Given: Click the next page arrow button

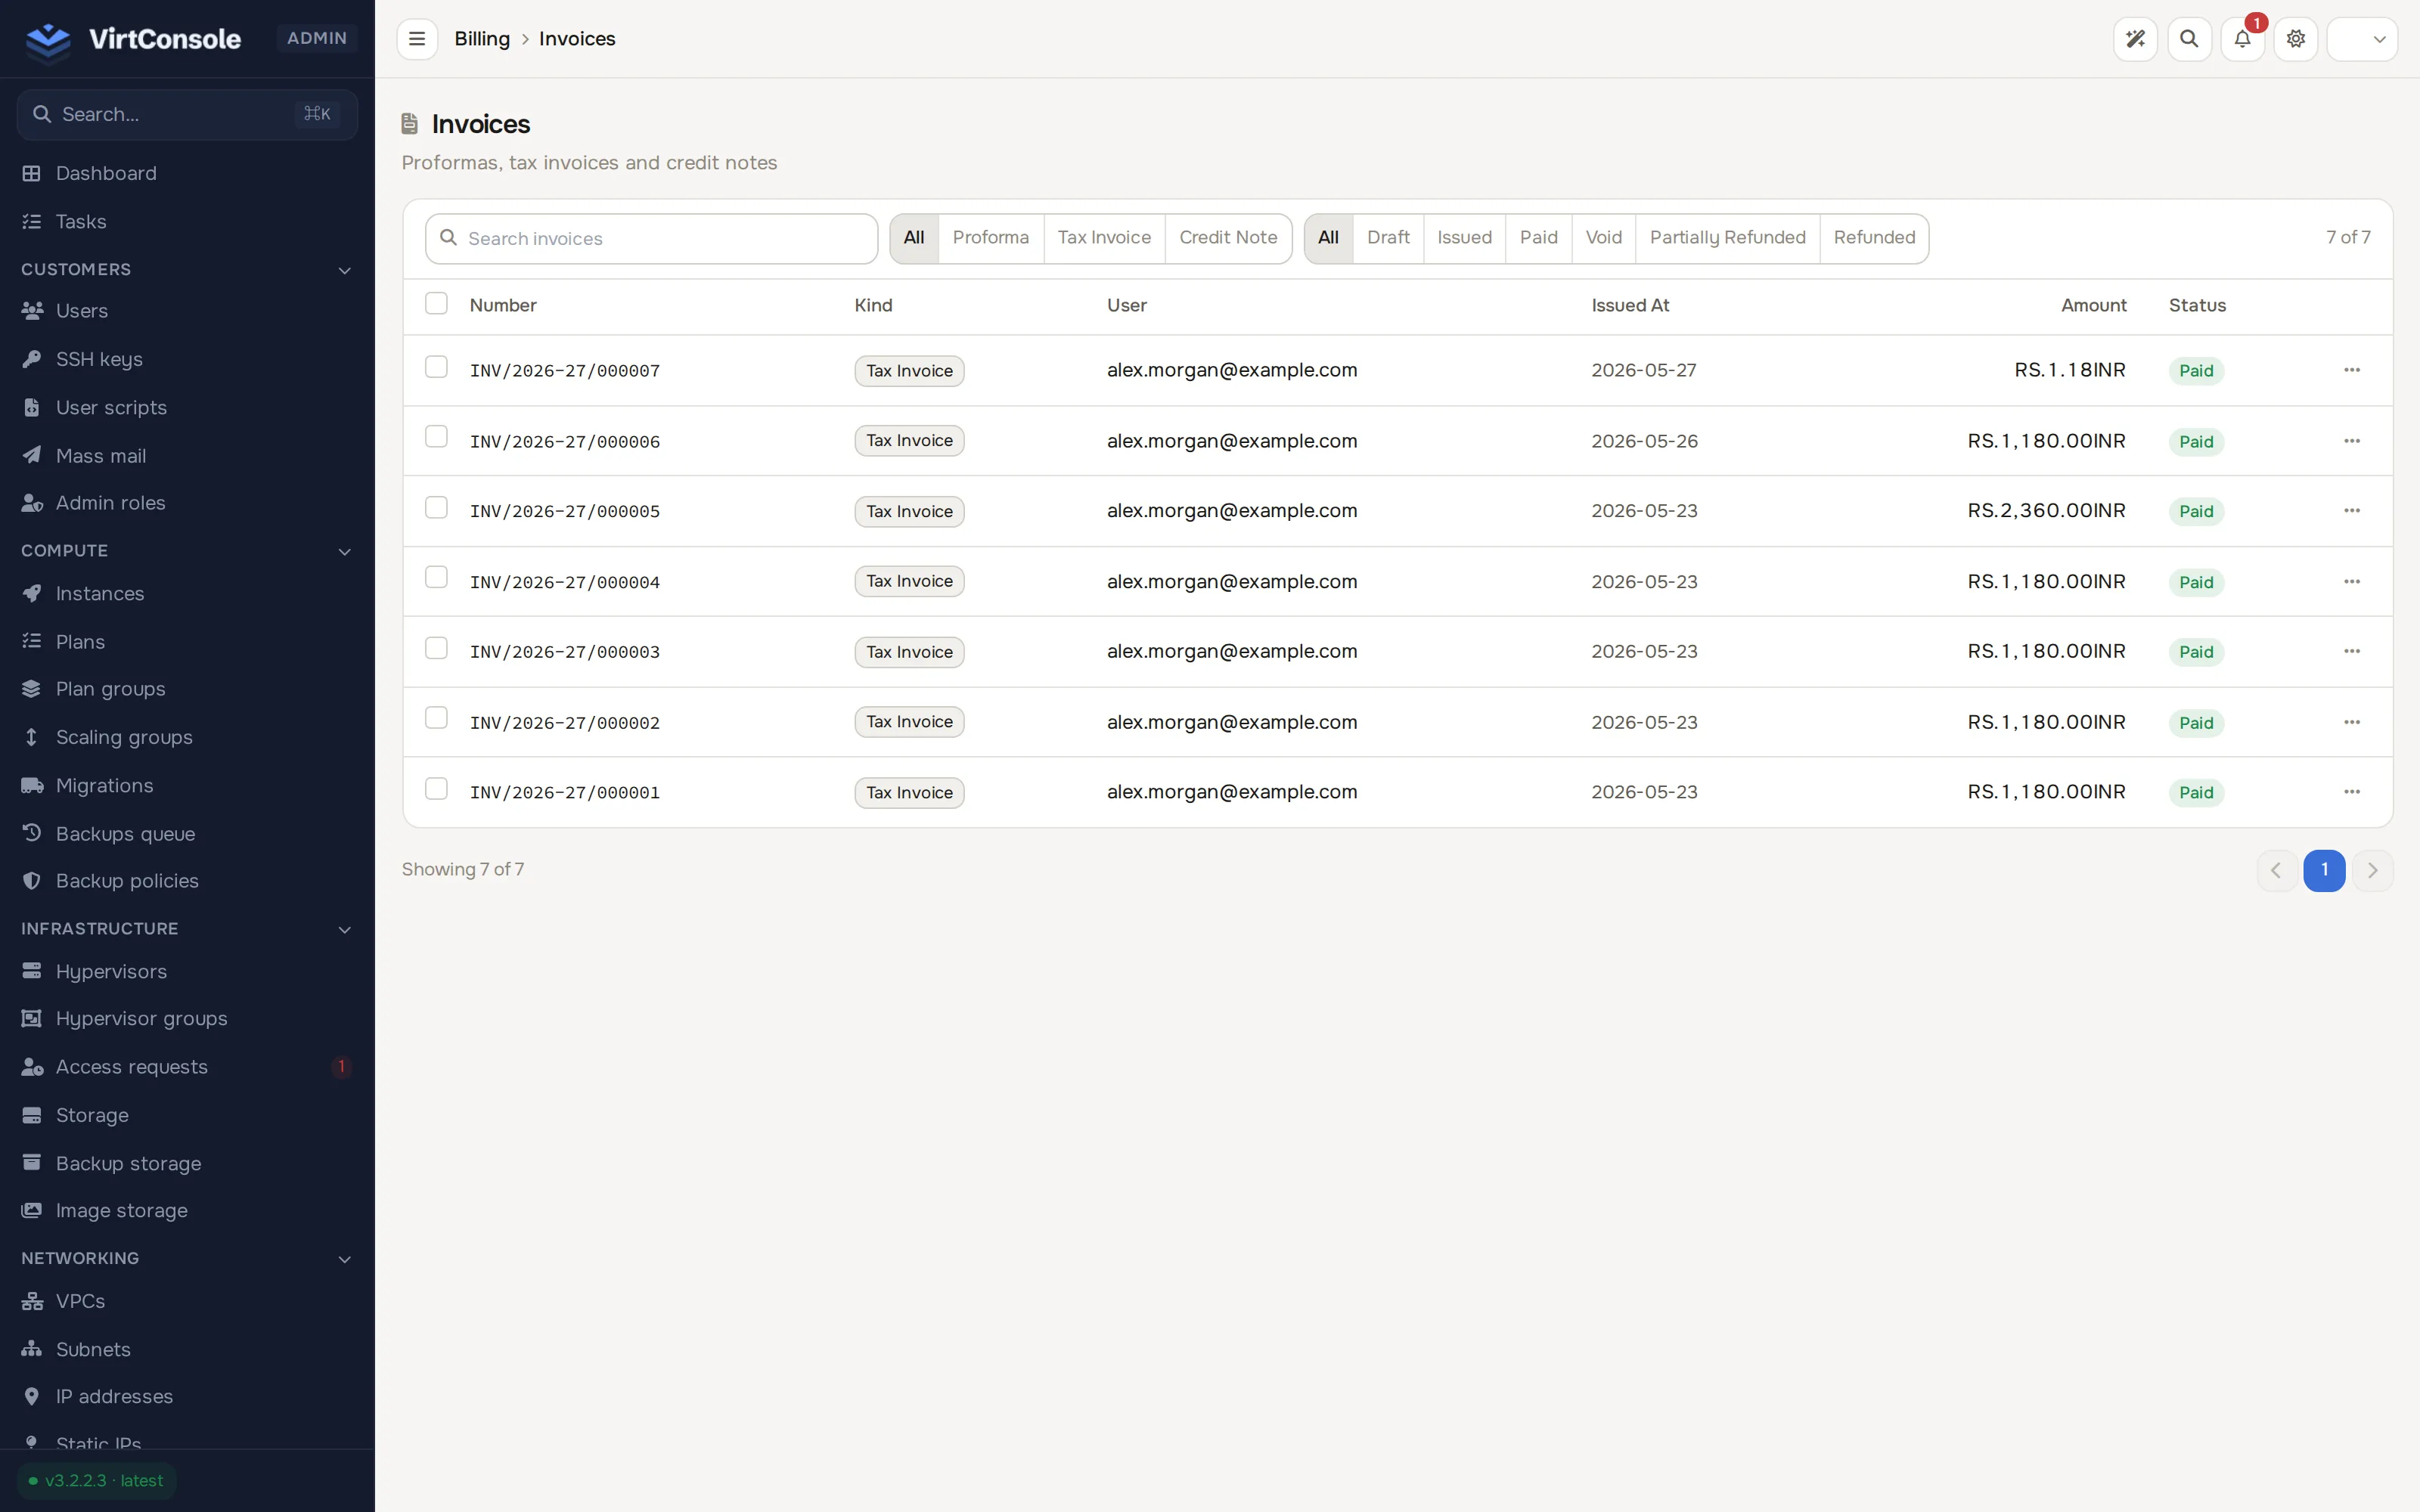Looking at the screenshot, I should pos(2372,870).
